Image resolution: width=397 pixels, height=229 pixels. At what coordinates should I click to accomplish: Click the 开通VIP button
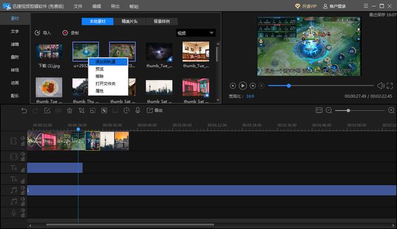[306, 6]
